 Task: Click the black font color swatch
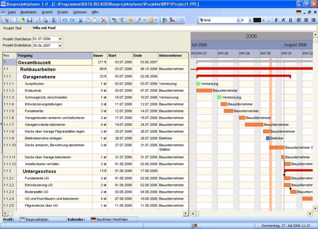pos(258,20)
